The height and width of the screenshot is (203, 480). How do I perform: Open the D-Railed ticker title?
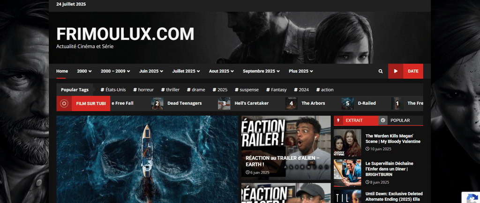[367, 103]
